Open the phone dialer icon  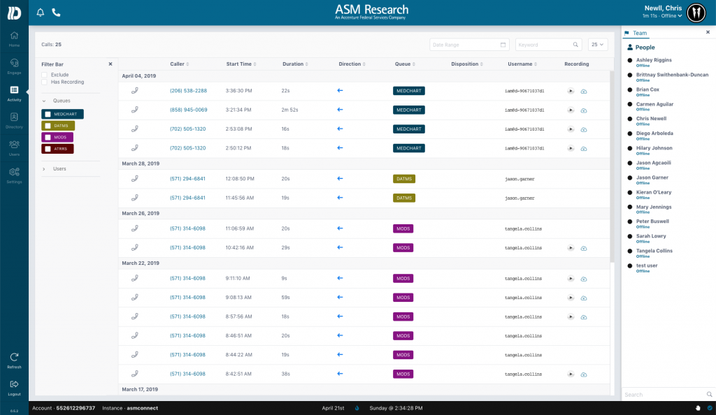coord(56,13)
